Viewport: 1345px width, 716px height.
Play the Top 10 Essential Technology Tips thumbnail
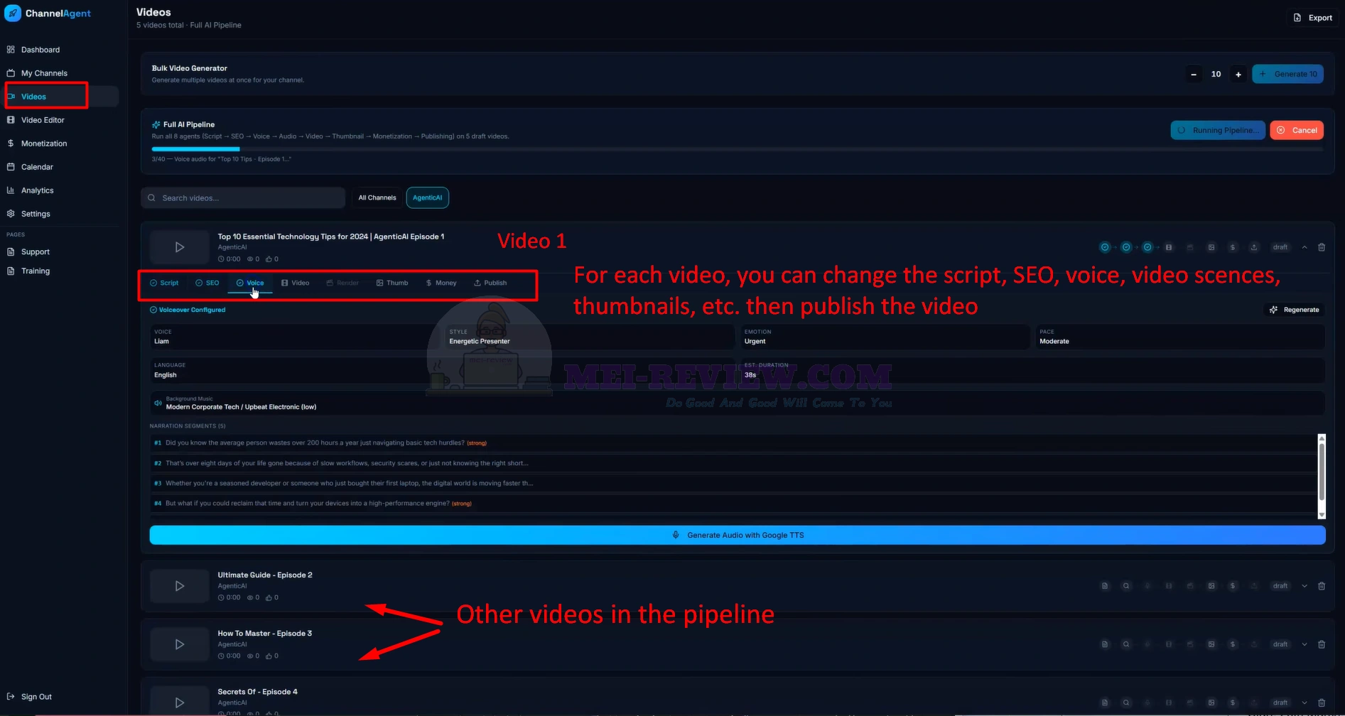179,247
